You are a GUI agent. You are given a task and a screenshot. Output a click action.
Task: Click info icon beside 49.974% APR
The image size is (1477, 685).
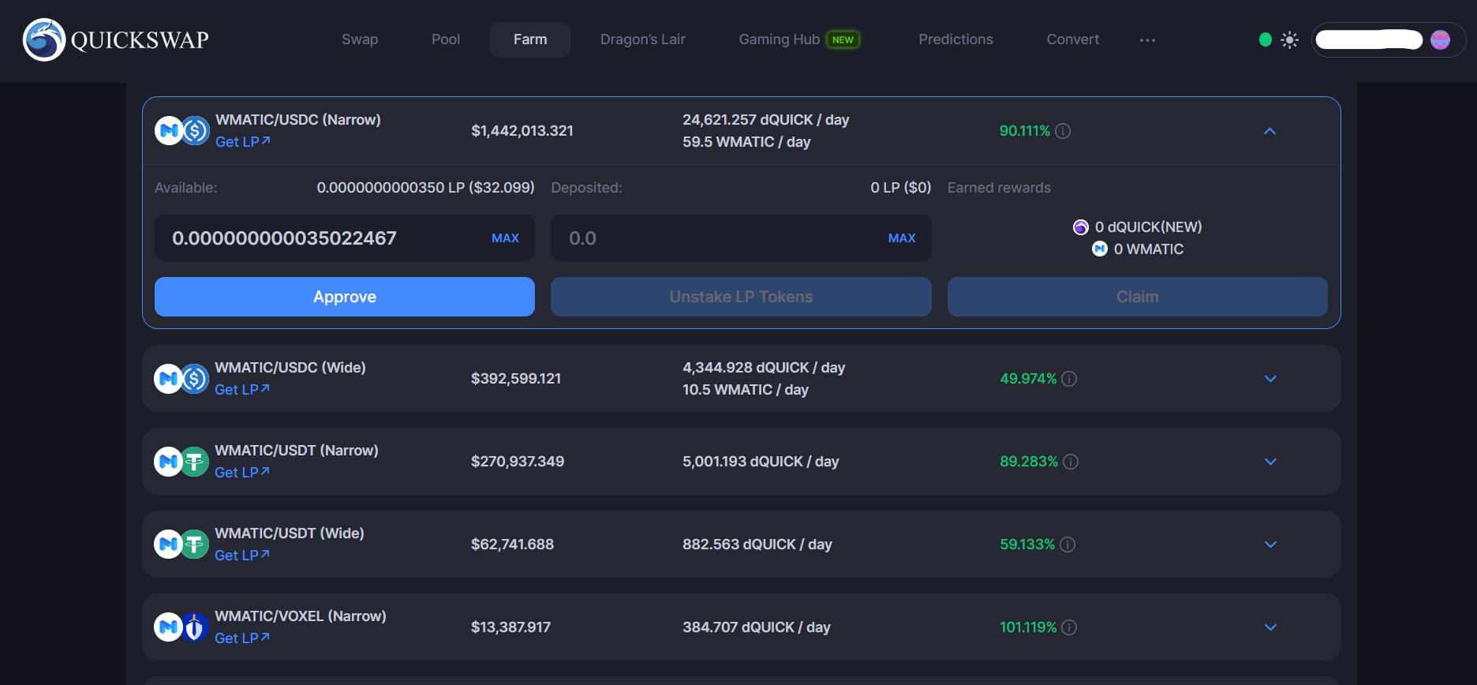(x=1069, y=379)
